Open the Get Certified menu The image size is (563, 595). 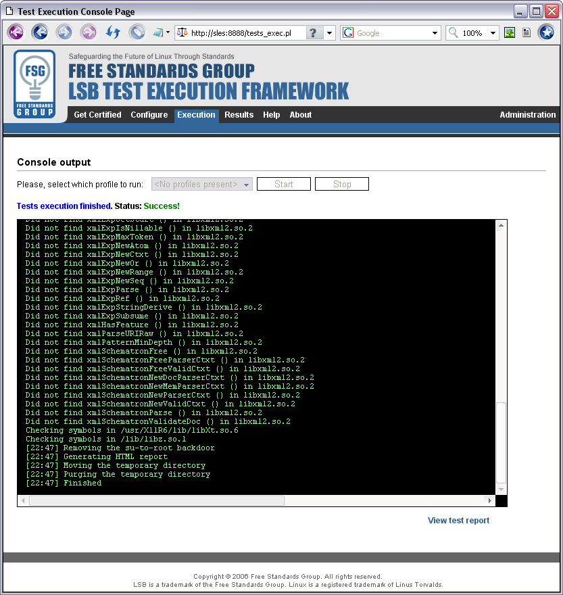click(97, 114)
